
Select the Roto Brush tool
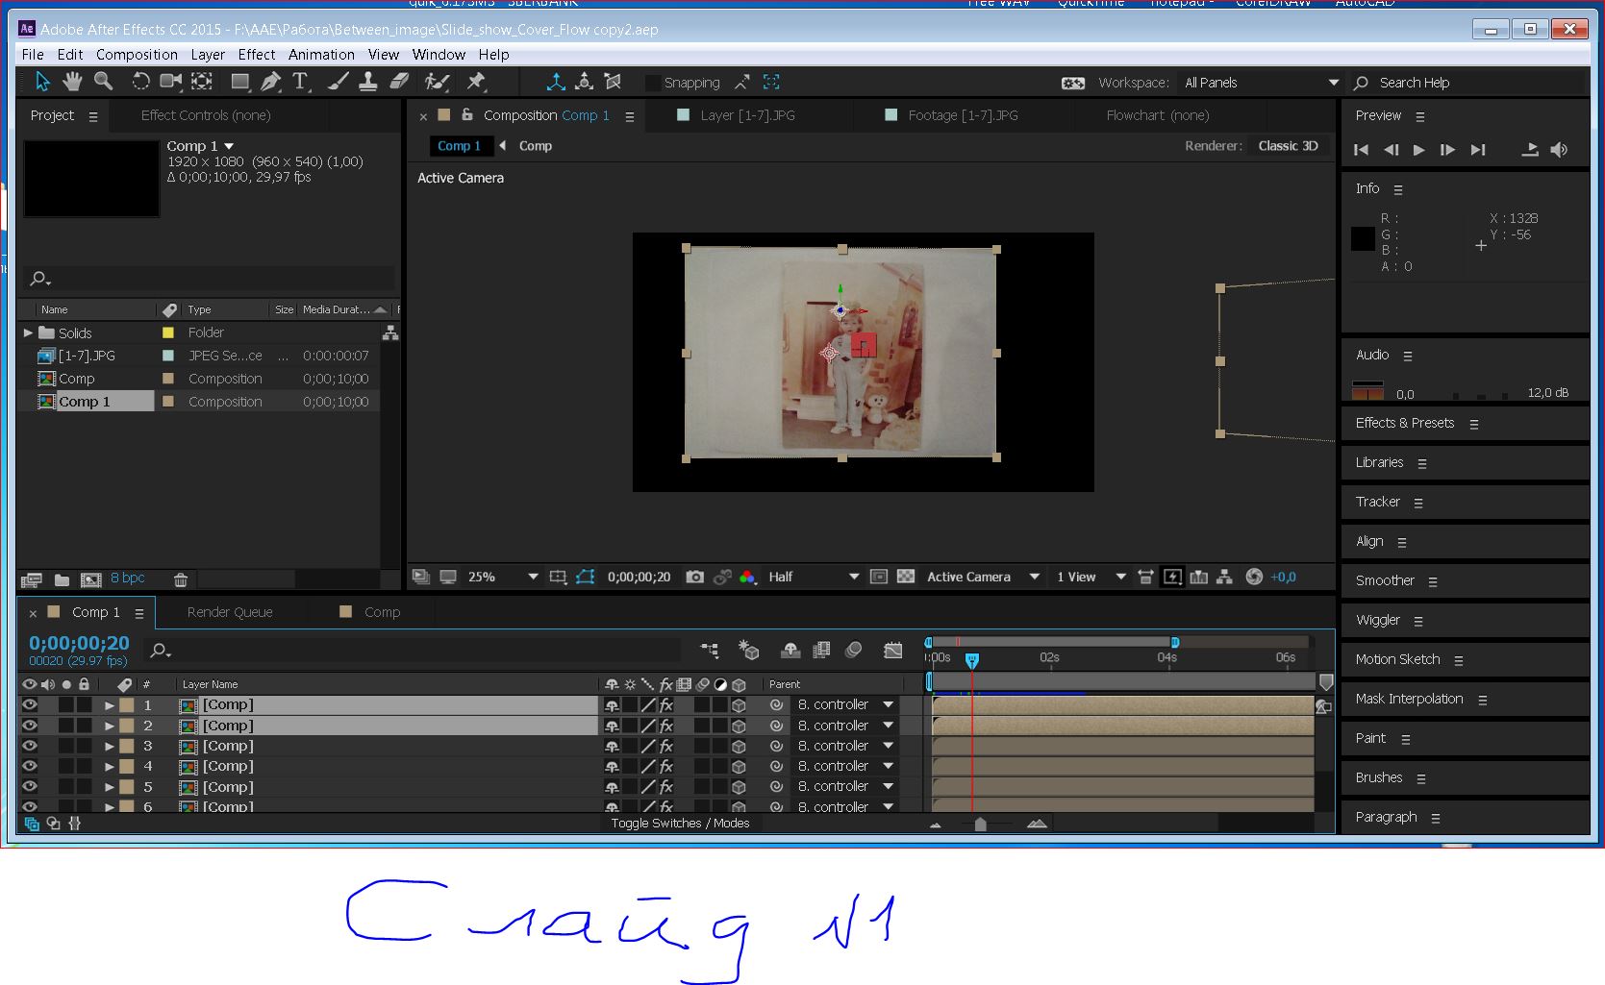[438, 82]
